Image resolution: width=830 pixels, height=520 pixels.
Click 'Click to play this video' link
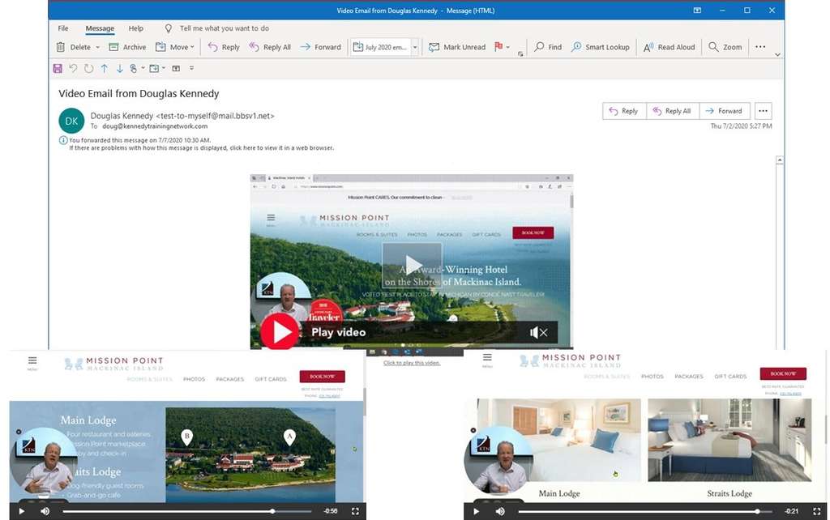point(411,363)
